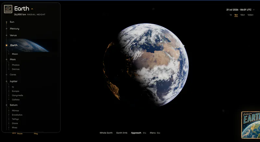This screenshot has width=260, height=142.
Task: Select Ceres in the list
Action: 13,74
